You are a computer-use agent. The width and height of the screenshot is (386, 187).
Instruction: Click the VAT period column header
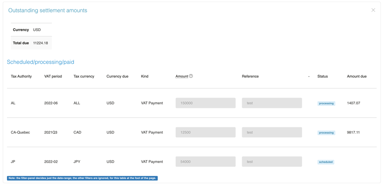53,76
